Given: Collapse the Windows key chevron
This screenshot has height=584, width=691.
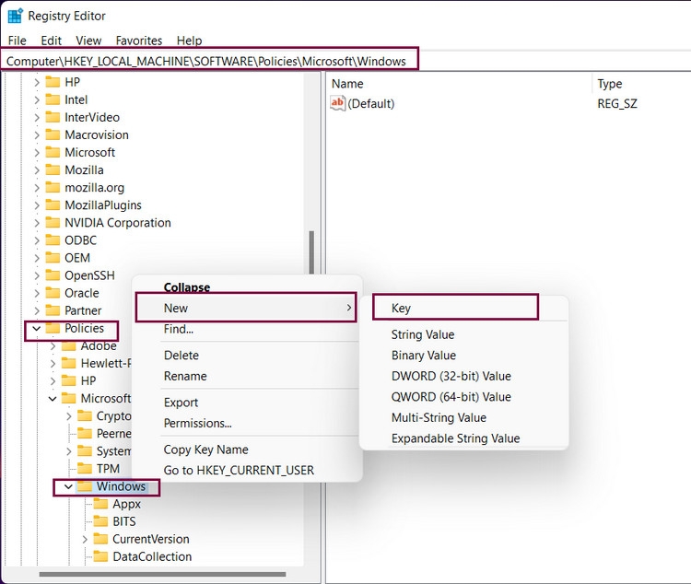Looking at the screenshot, I should (68, 486).
